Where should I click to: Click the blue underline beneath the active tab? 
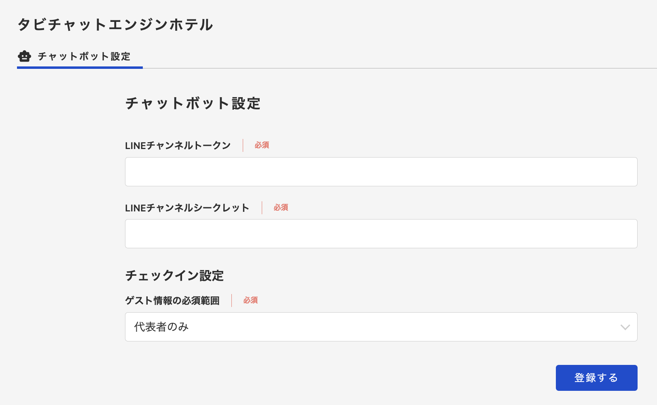click(80, 68)
